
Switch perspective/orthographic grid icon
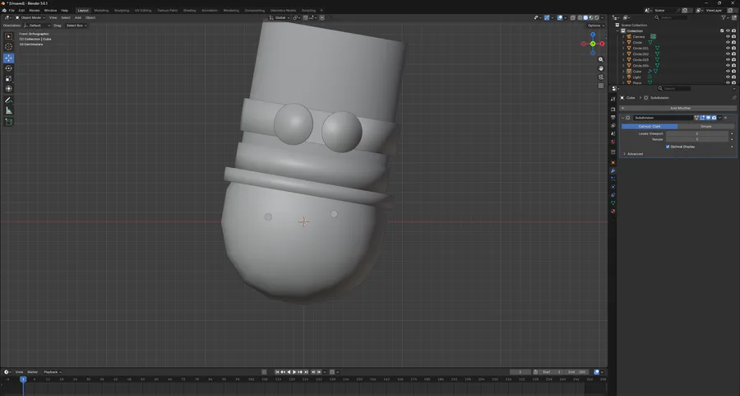point(601,86)
